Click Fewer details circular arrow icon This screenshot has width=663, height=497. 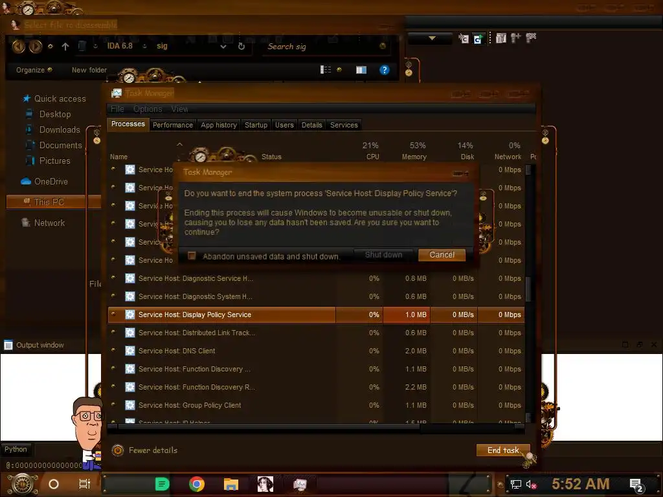118,450
